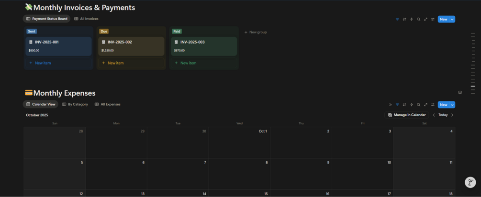
Task: Select the Calendar View tab
Action: (x=41, y=104)
